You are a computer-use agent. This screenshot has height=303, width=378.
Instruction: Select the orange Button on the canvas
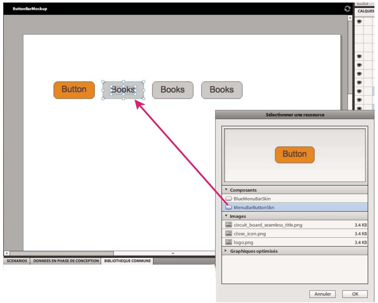click(x=74, y=90)
